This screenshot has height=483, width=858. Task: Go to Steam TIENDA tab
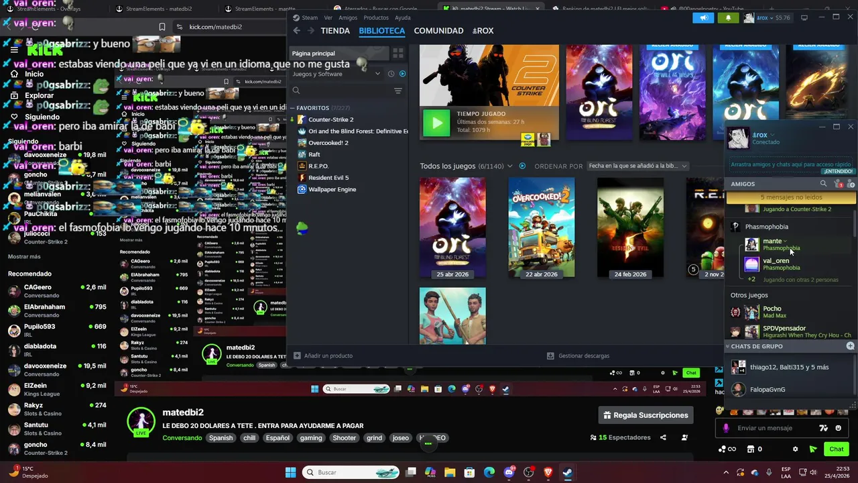tap(335, 31)
